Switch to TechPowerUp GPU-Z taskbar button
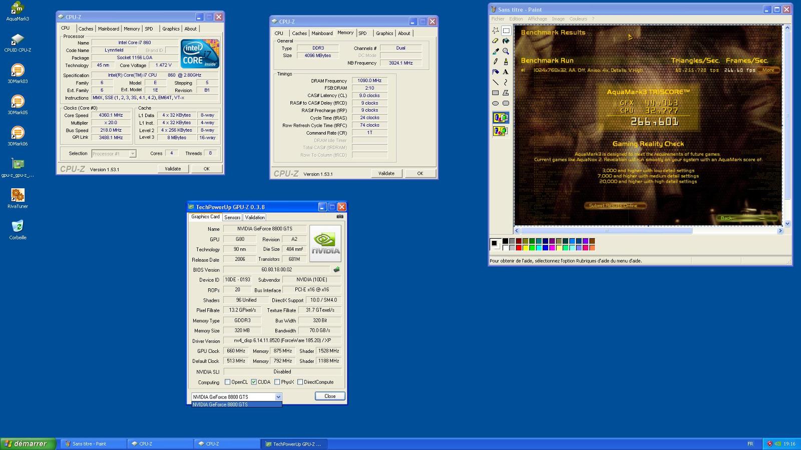This screenshot has width=801, height=450. pyautogui.click(x=293, y=444)
